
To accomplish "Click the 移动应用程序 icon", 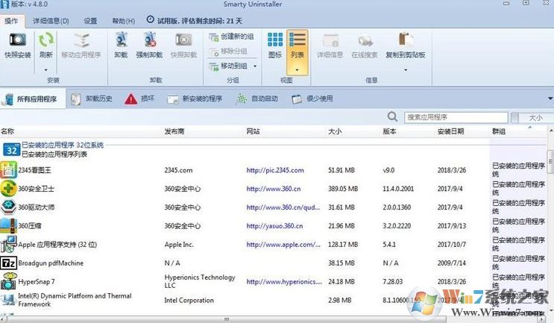I will (81, 40).
